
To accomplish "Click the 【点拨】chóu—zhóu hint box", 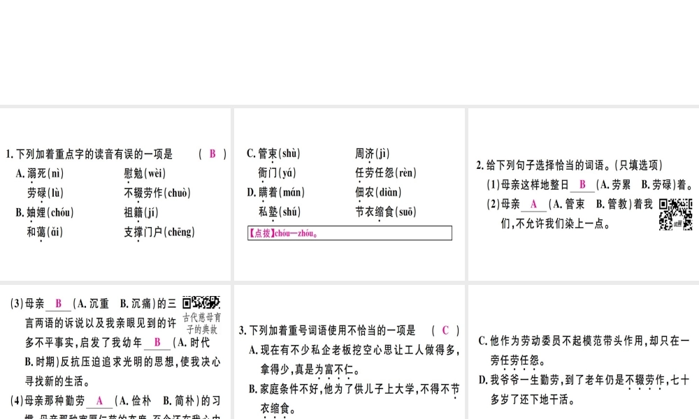I will click(349, 233).
